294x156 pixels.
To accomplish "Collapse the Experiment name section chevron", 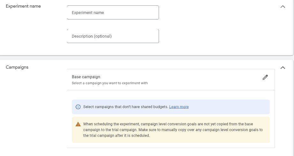I will 283,7.
